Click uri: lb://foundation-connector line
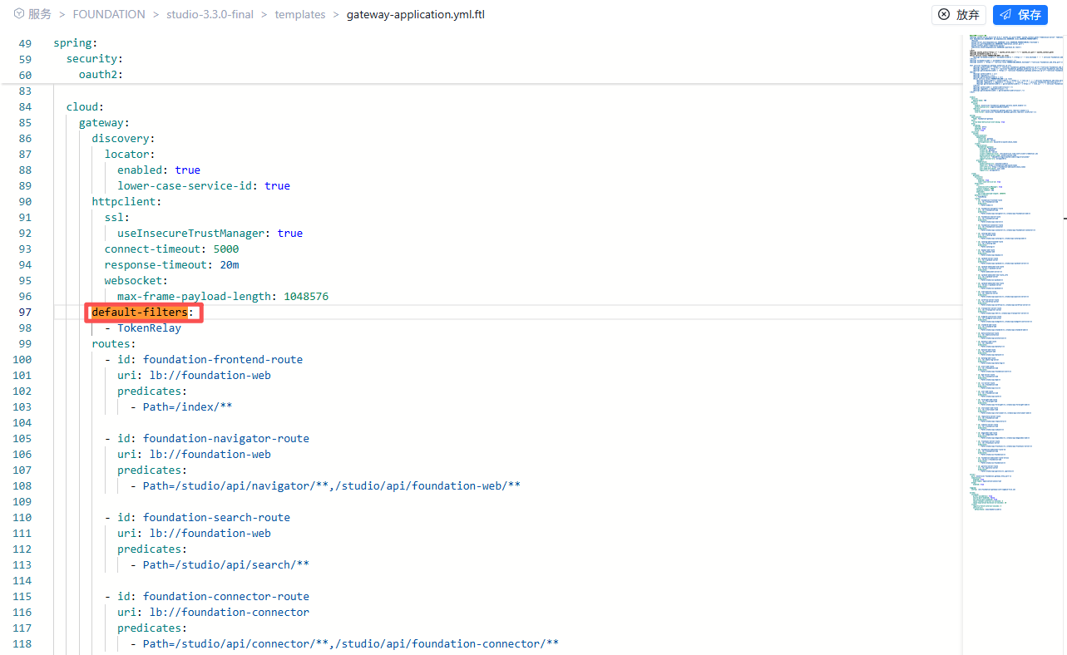Image resolution: width=1067 pixels, height=655 pixels. [213, 612]
